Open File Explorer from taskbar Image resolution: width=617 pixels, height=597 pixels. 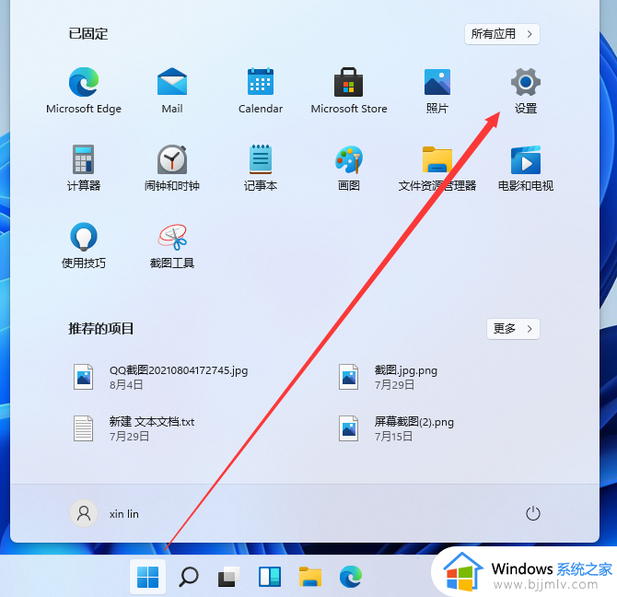pyautogui.click(x=310, y=577)
